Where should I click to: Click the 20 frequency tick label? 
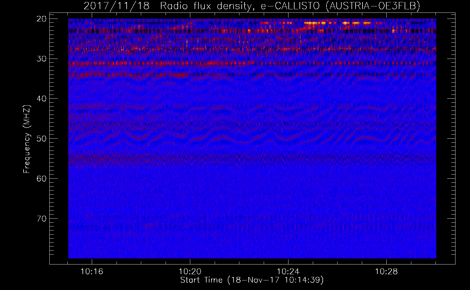[x=42, y=19]
